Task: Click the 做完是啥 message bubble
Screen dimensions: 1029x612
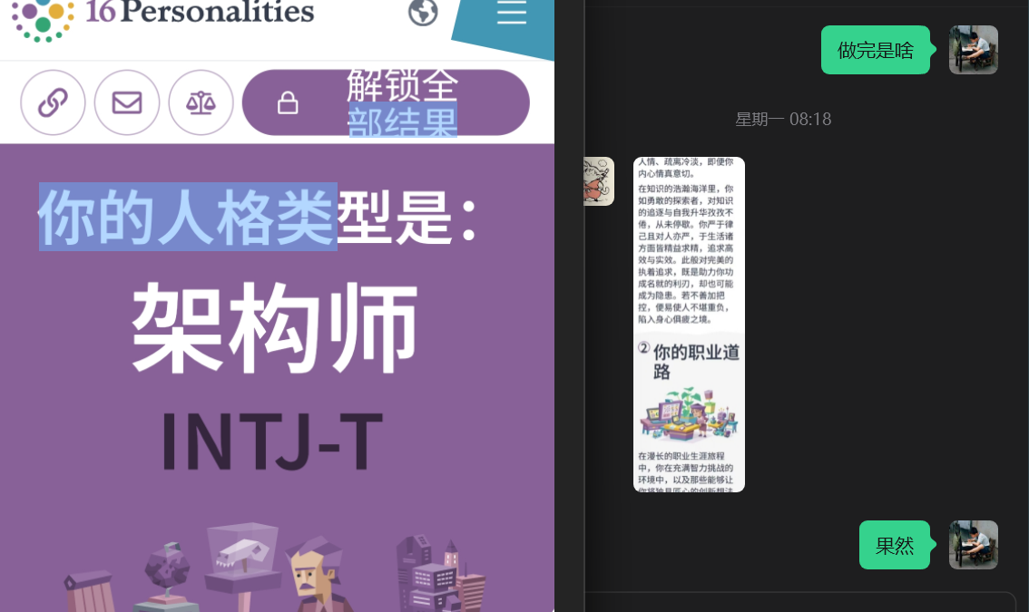Action: [x=875, y=50]
